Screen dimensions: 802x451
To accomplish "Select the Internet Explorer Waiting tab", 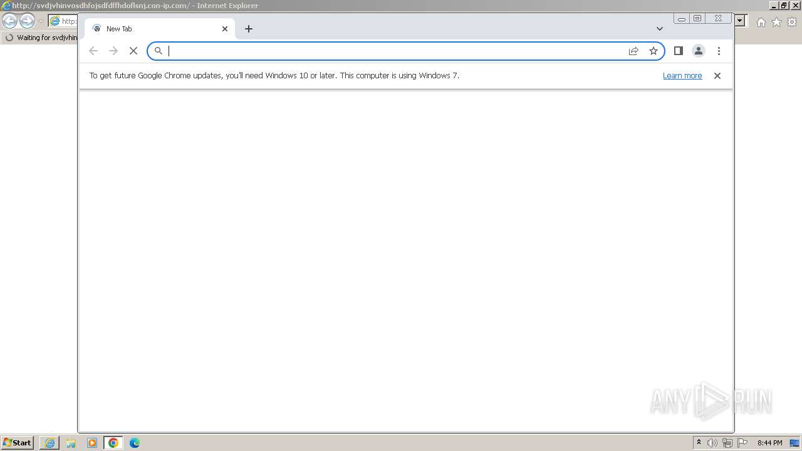I will click(x=41, y=38).
